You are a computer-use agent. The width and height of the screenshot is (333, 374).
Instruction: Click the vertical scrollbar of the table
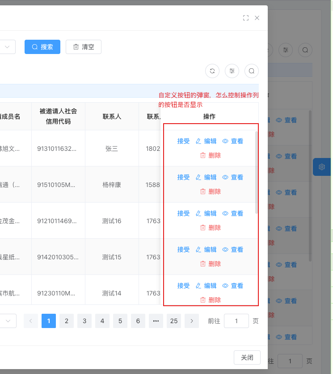256,172
